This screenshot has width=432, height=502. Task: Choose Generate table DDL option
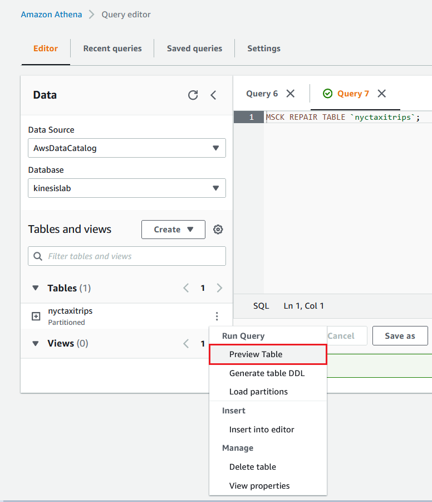click(267, 373)
